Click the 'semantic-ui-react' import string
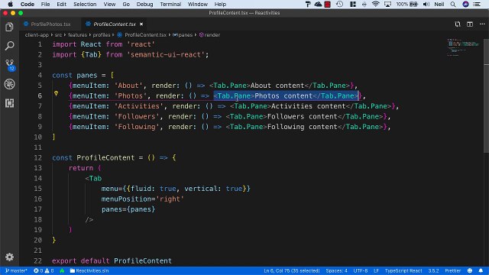Viewport: 489px width, 275px height. [x=166, y=54]
